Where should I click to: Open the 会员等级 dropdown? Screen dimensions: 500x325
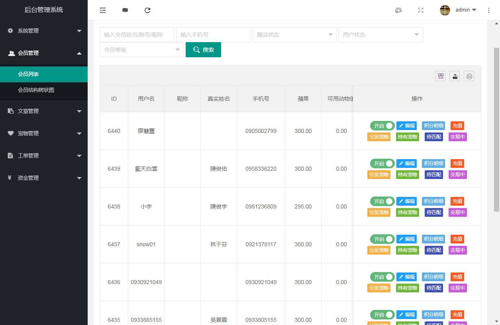coord(141,50)
